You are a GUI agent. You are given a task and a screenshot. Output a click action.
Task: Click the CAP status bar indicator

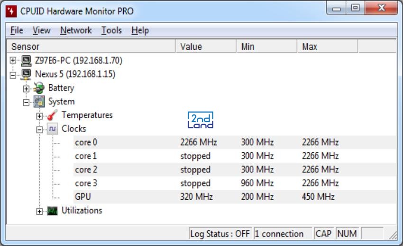coord(323,234)
